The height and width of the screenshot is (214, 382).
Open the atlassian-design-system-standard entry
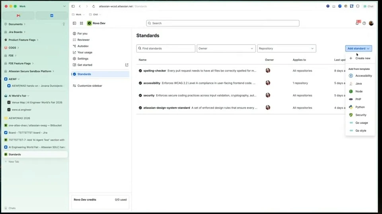[x=167, y=108]
